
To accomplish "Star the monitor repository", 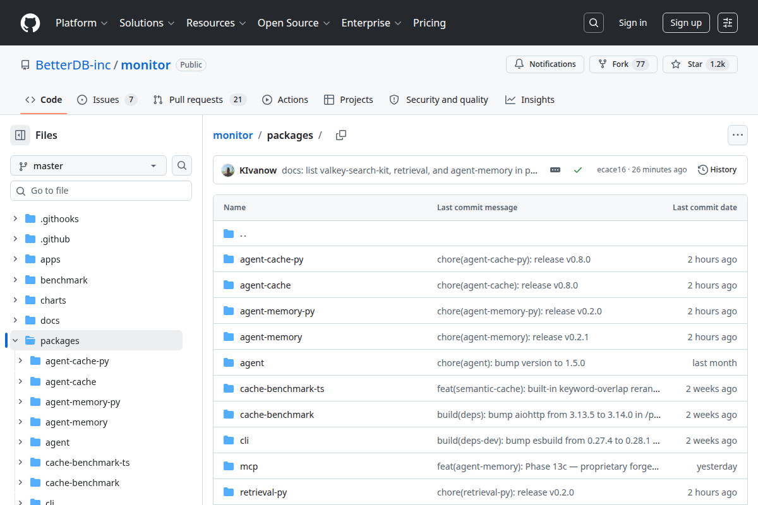I will [x=700, y=64].
